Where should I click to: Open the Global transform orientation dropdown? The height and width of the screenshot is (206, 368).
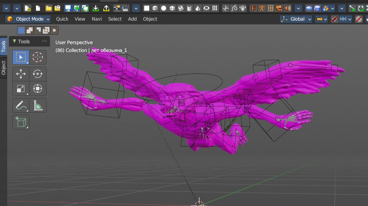pyautogui.click(x=296, y=19)
